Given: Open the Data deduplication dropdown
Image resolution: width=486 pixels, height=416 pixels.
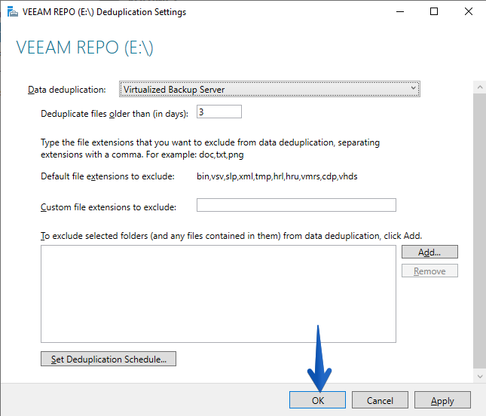Looking at the screenshot, I should point(269,89).
